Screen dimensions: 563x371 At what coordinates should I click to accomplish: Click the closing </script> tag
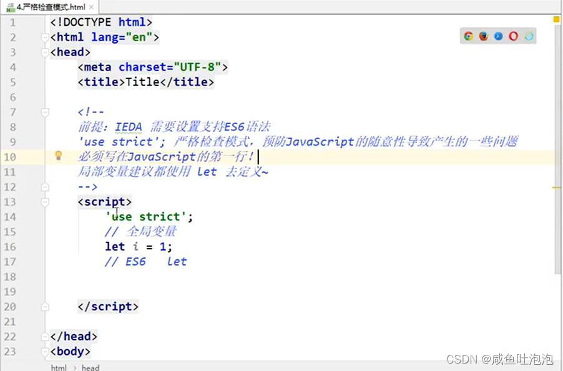point(108,307)
